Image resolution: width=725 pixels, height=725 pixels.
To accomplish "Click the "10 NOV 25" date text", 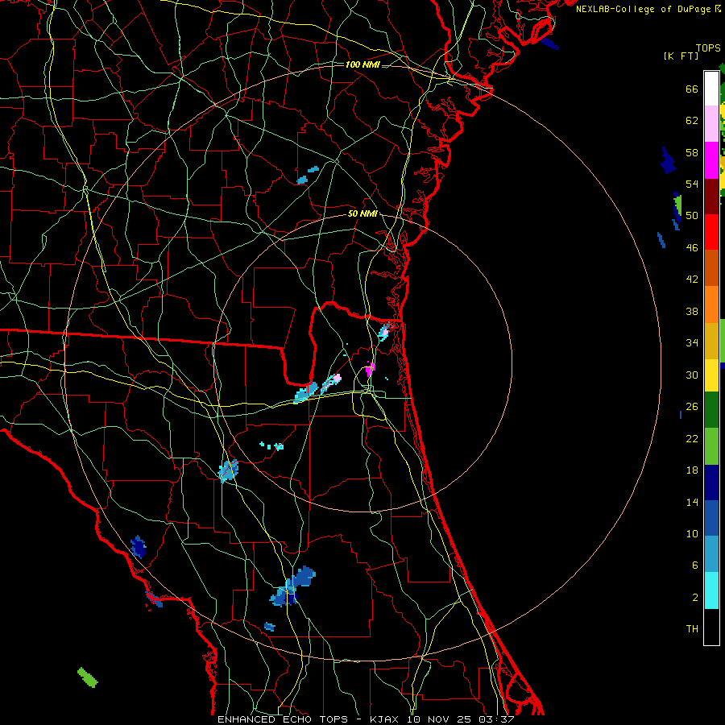I will 438,719.
